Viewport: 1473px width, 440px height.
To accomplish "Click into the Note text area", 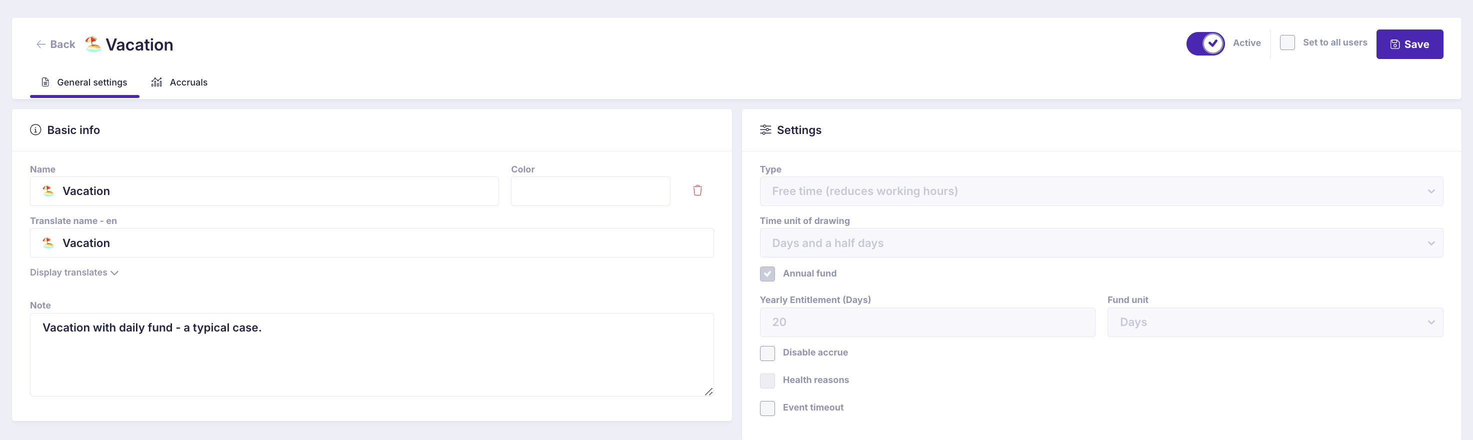I will [x=371, y=354].
